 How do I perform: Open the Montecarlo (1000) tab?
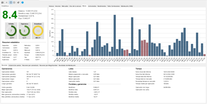pyautogui.click(x=127, y=6)
